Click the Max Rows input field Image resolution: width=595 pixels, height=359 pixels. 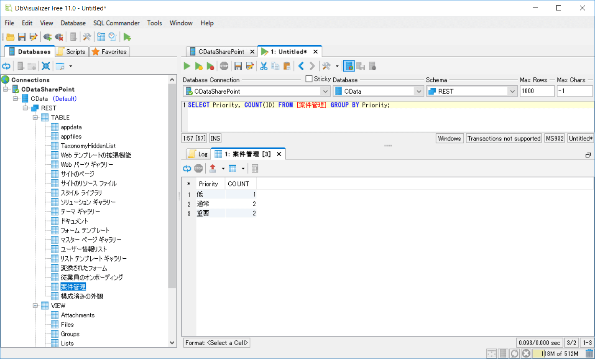click(536, 91)
